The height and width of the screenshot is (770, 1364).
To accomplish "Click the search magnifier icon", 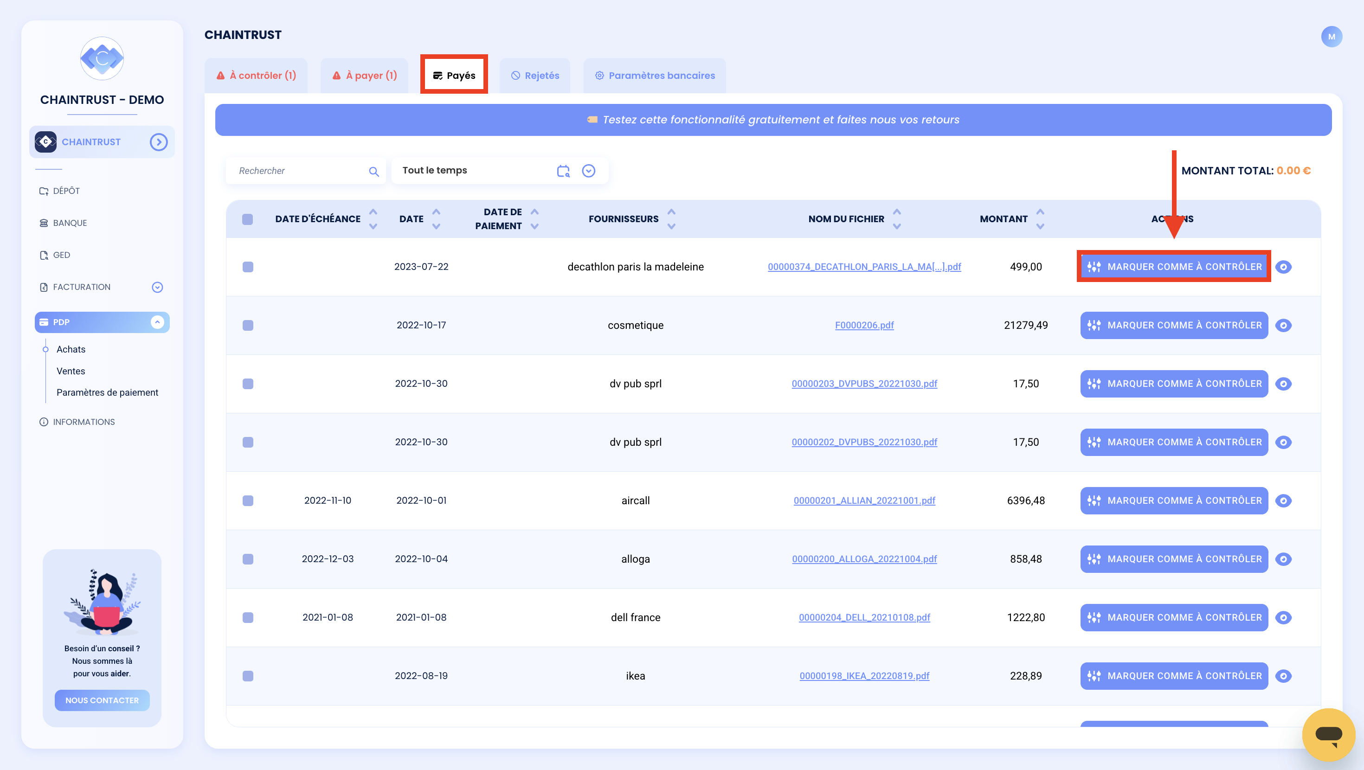I will pos(374,171).
